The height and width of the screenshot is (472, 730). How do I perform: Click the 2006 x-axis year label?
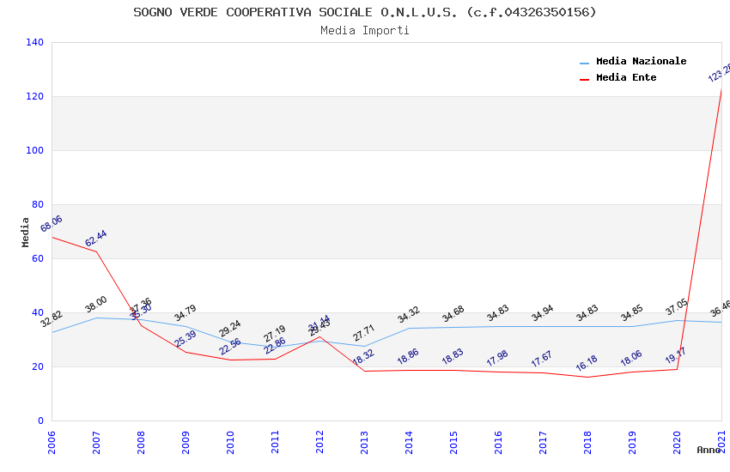[x=52, y=442]
